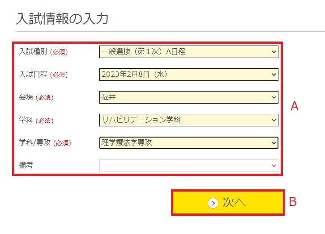Viewport: 325px width, 234px height.
Task: Open the 学科 dropdown showing リハビリテーション学科
Action: click(x=188, y=120)
